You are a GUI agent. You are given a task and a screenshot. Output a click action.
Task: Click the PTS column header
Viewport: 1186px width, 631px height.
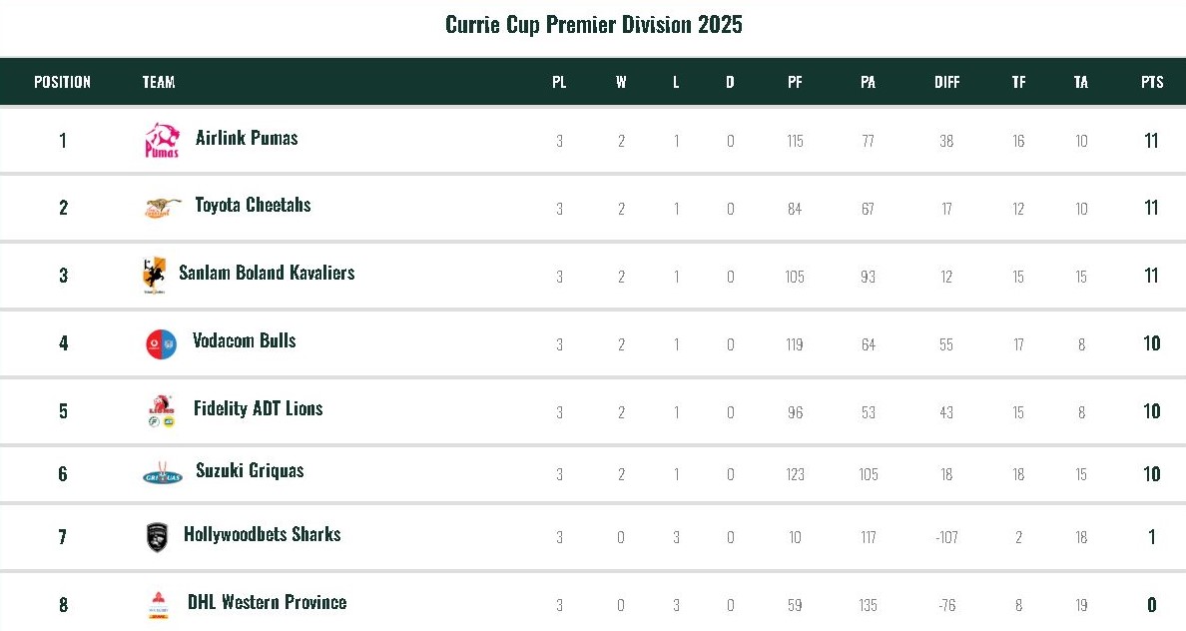[1152, 82]
